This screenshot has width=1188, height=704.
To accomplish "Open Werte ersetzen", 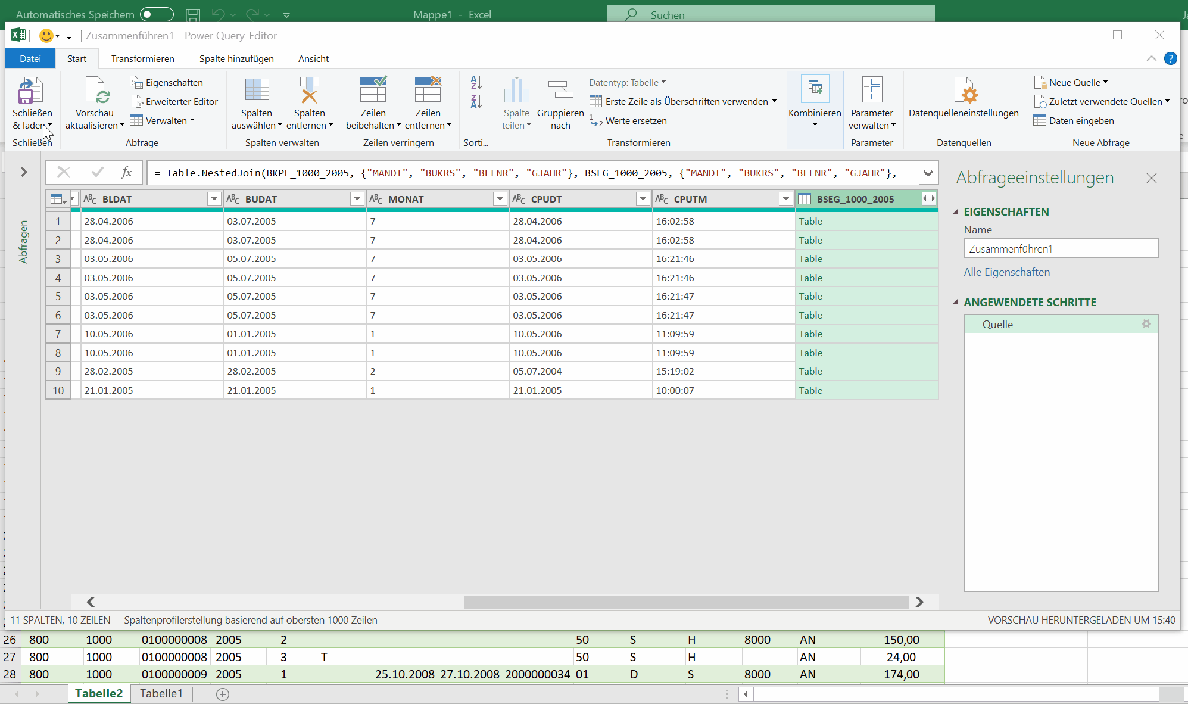I will pos(635,121).
